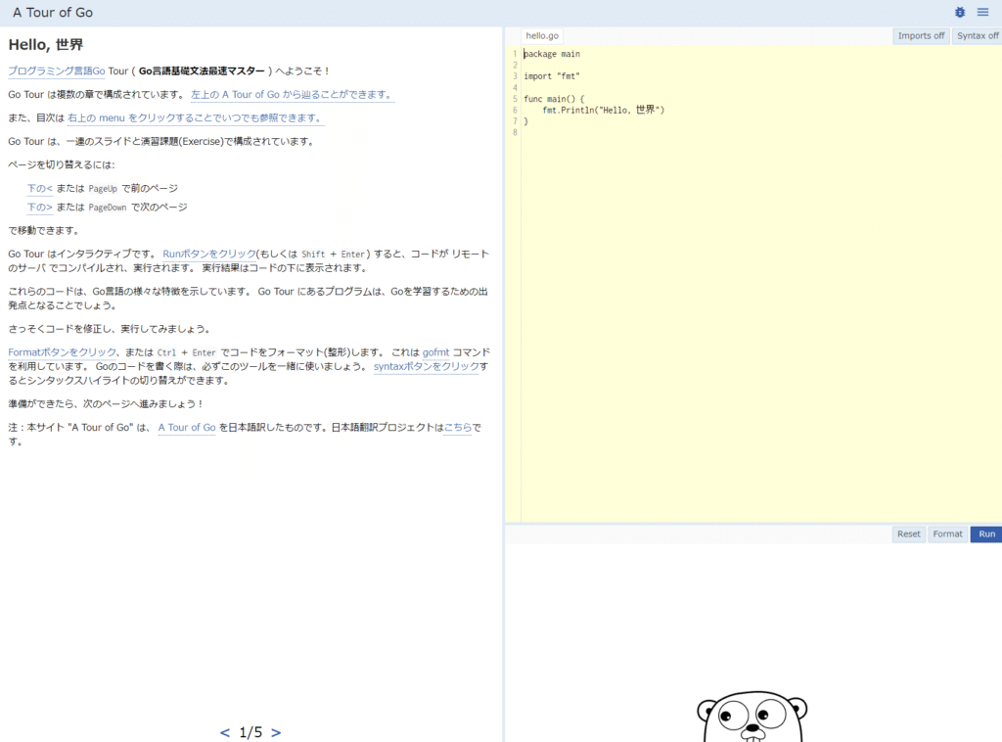
Task: Select the hello.go tab
Action: pos(541,34)
